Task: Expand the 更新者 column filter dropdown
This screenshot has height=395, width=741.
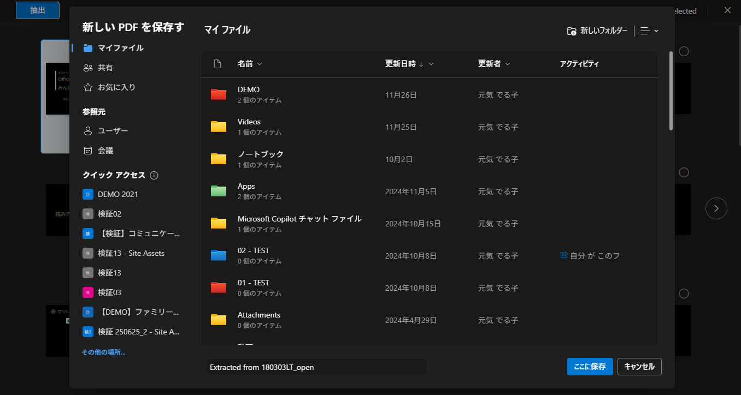Action: [508, 64]
